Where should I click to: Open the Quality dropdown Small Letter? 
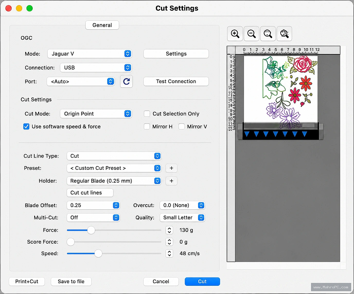[182, 218]
